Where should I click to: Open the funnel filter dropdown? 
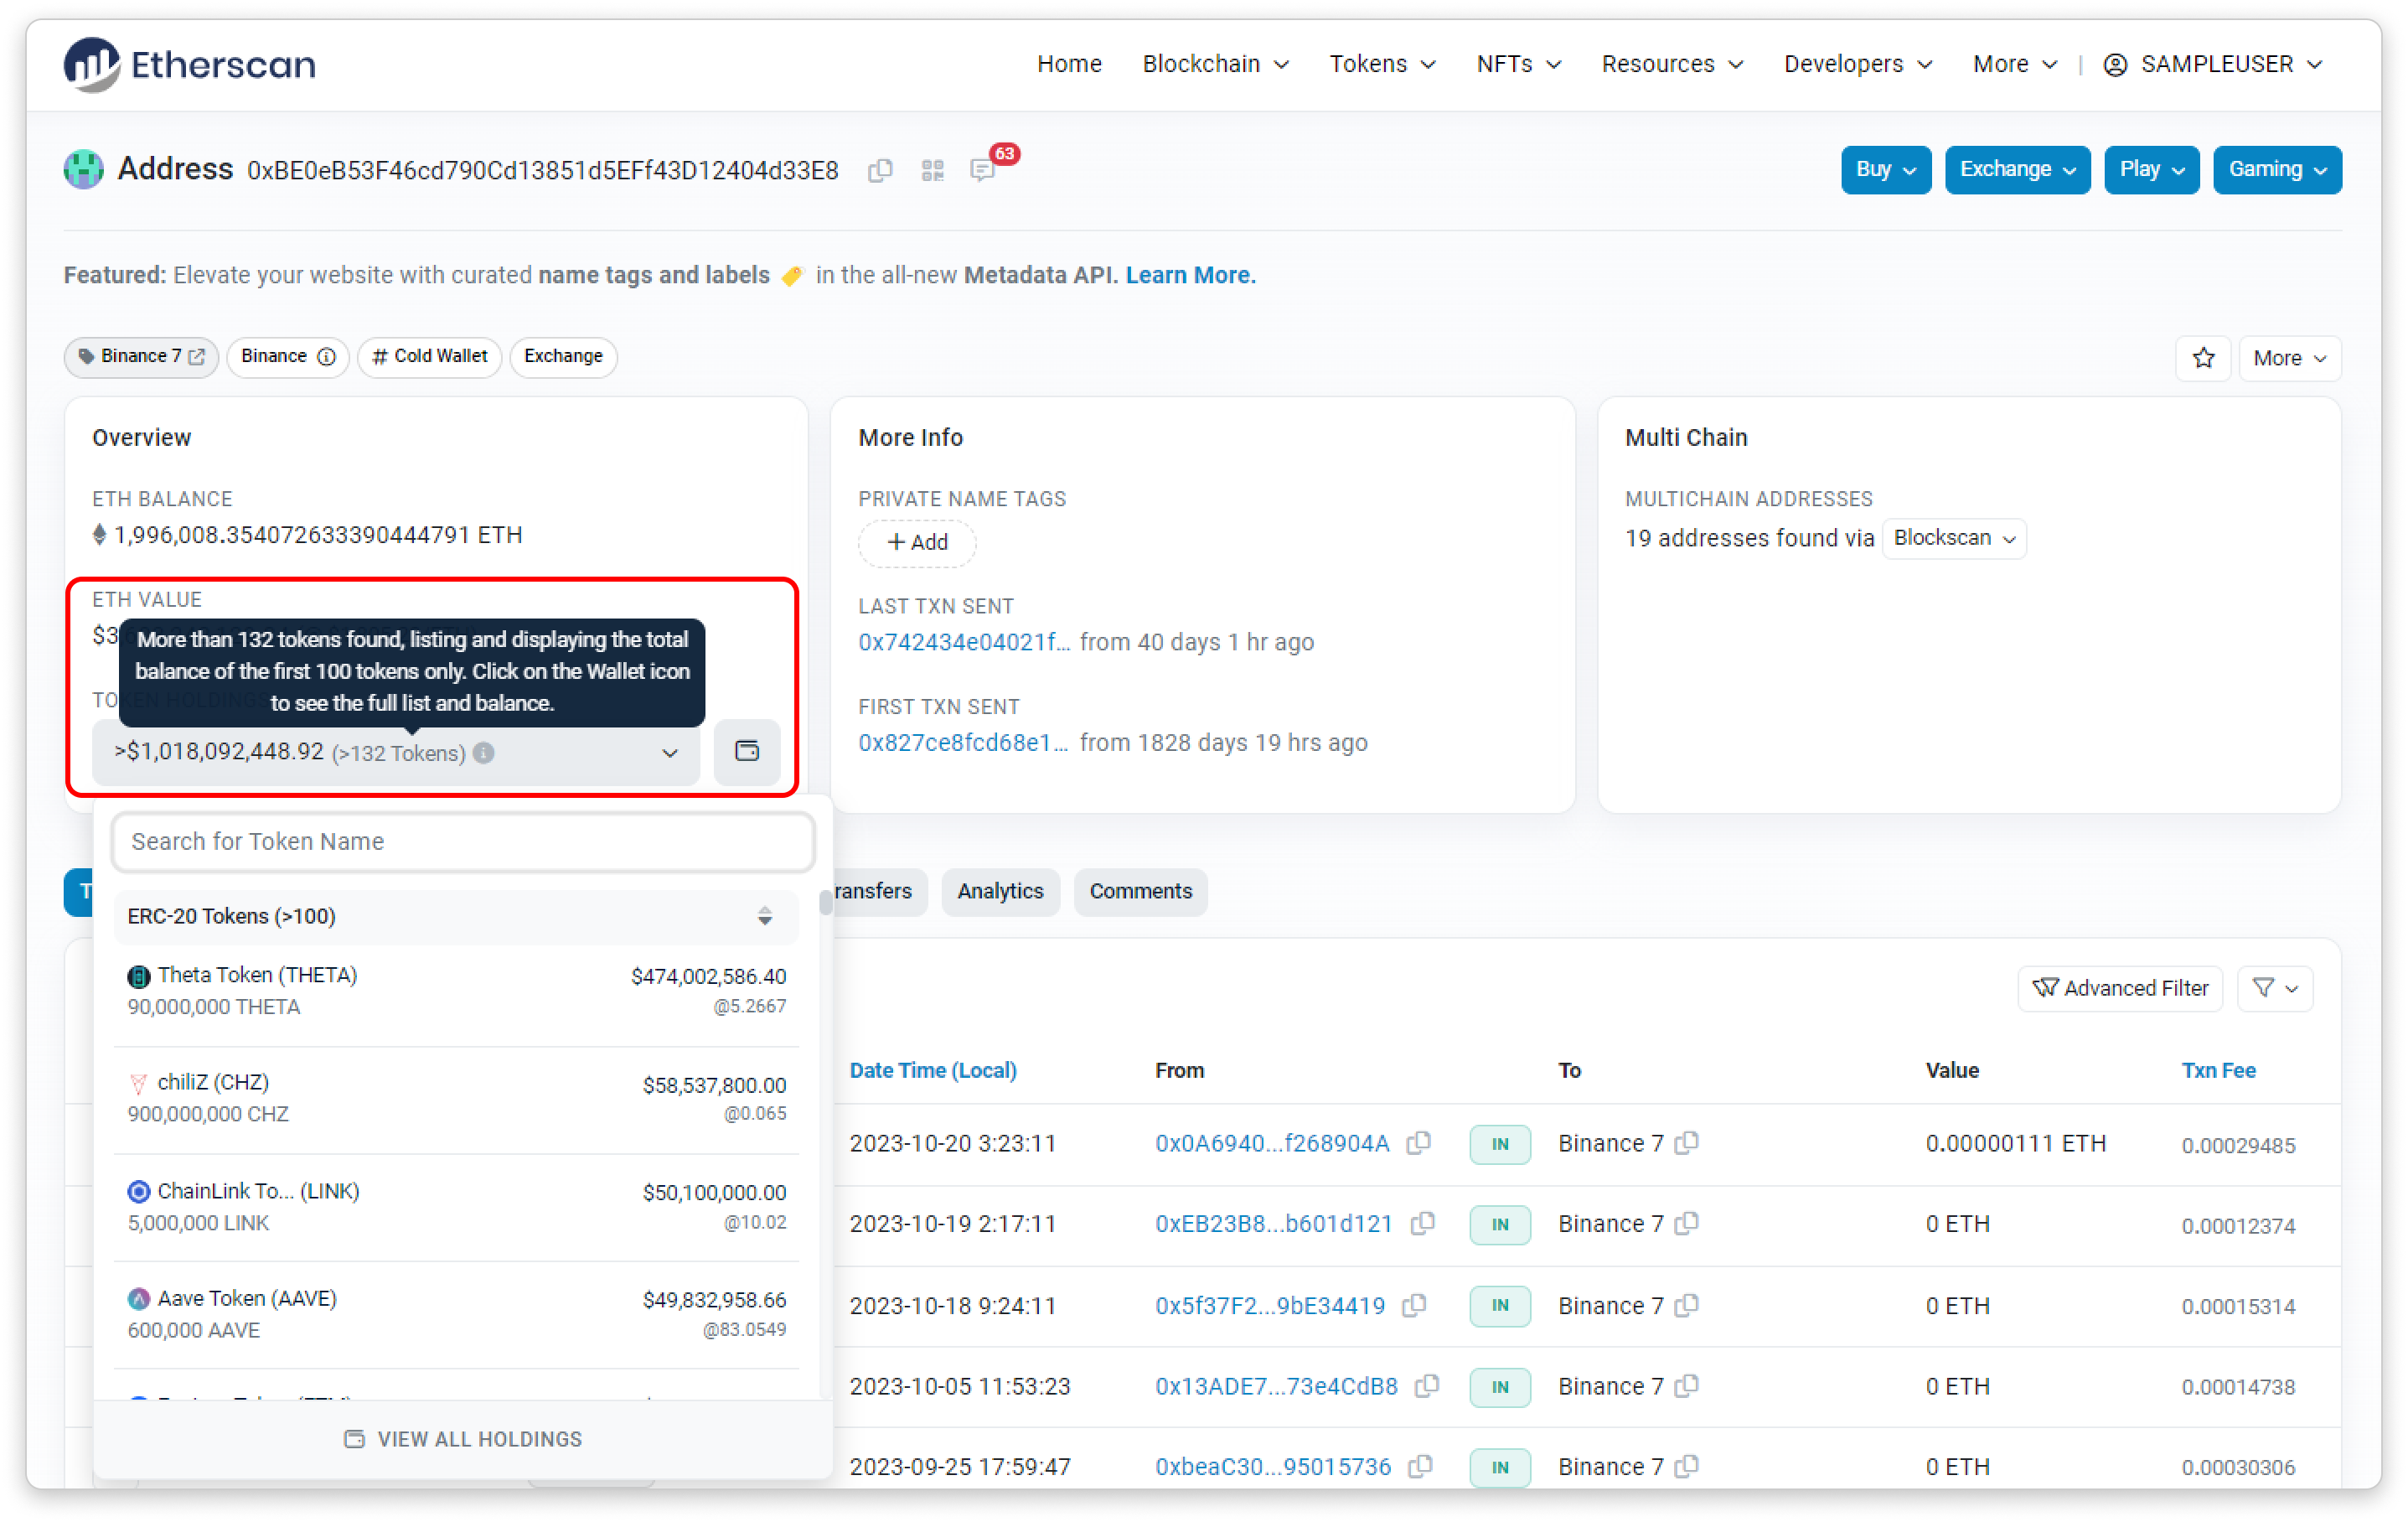pyautogui.click(x=2274, y=988)
